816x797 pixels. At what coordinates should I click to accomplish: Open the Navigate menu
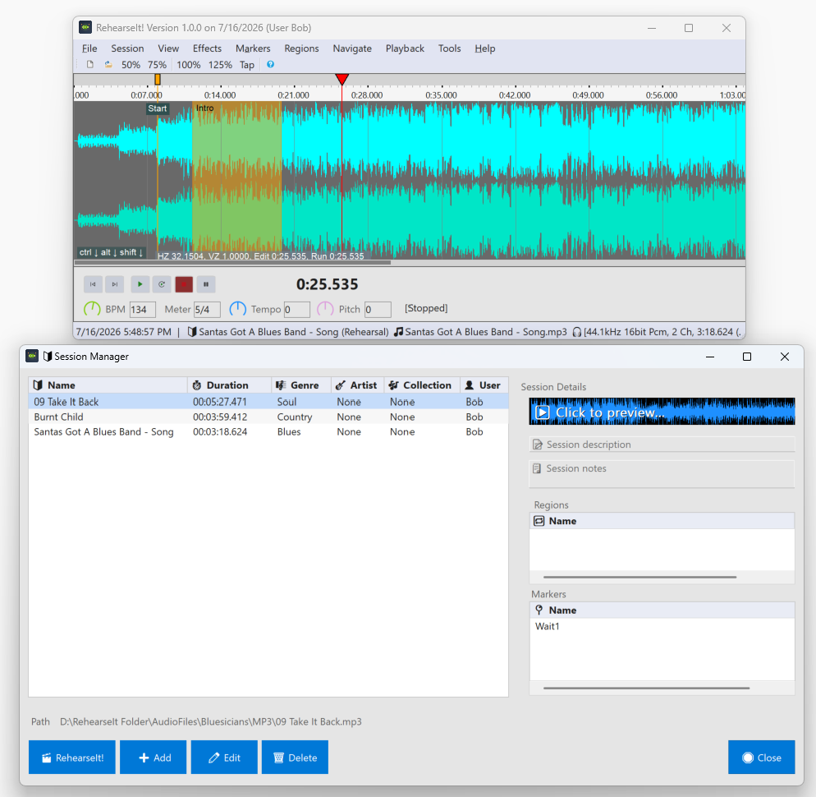352,48
